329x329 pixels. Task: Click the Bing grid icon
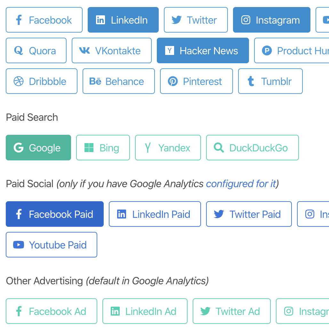tap(89, 148)
